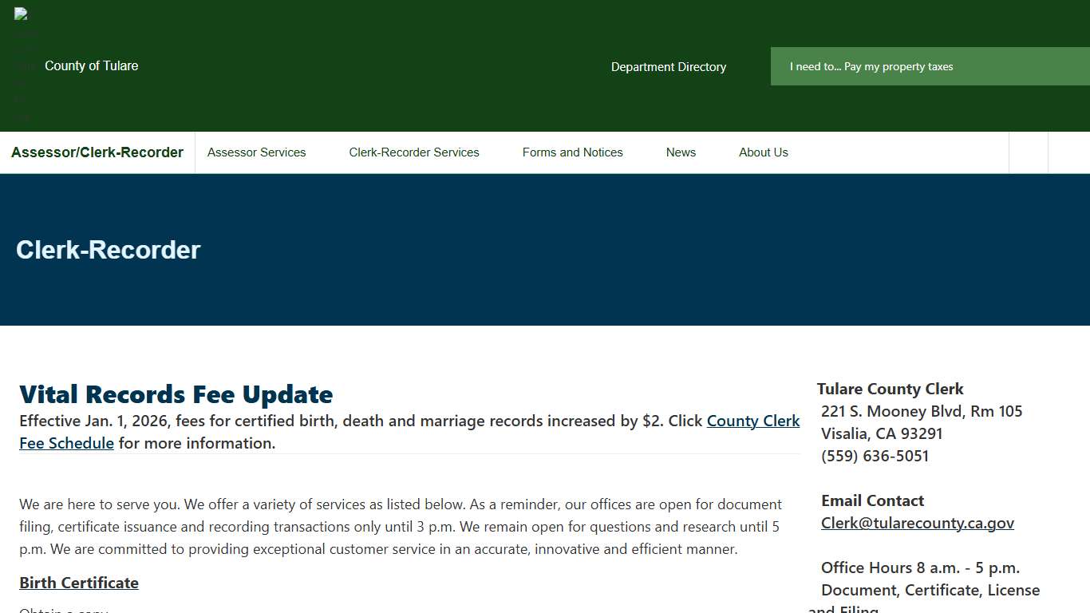The width and height of the screenshot is (1090, 613).
Task: Follow the Birth Certificate link
Action: [x=79, y=583]
